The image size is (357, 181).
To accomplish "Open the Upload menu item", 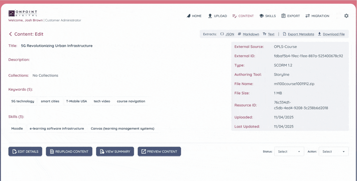I will pos(217,16).
